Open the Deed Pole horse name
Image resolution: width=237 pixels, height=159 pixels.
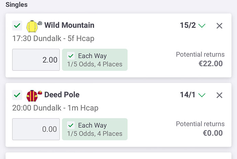point(62,95)
